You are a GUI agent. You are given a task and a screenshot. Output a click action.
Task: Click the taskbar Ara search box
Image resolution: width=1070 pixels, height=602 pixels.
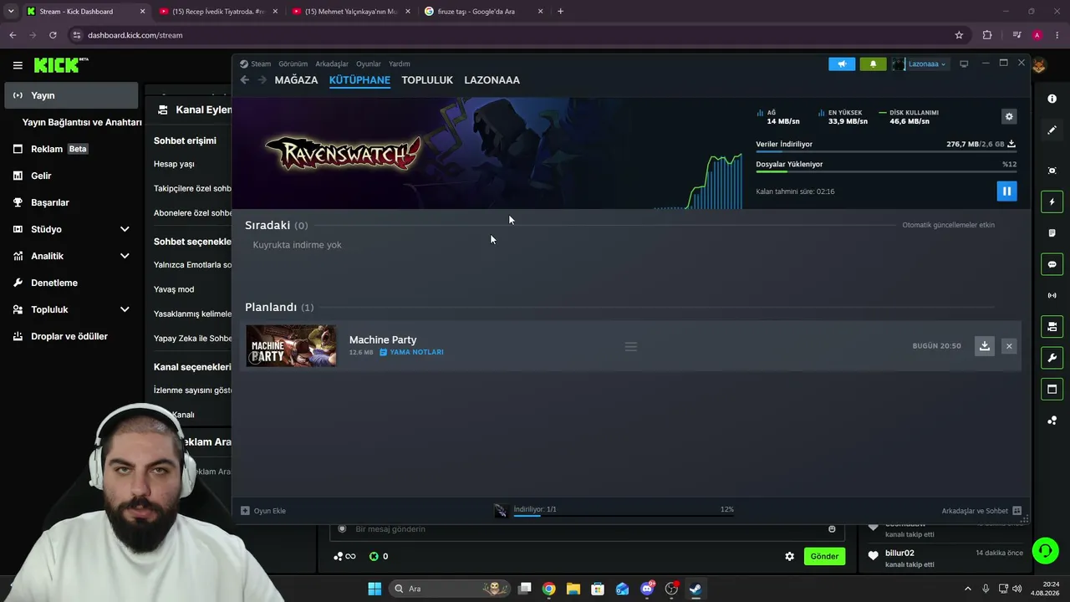(450, 589)
